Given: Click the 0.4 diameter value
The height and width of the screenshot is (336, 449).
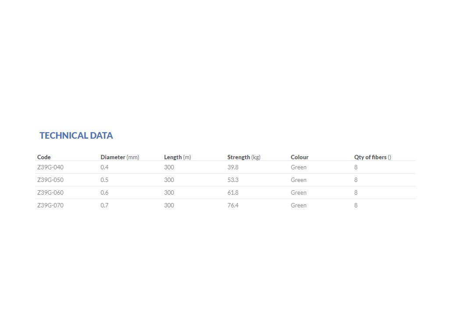Looking at the screenshot, I should click(x=105, y=167).
